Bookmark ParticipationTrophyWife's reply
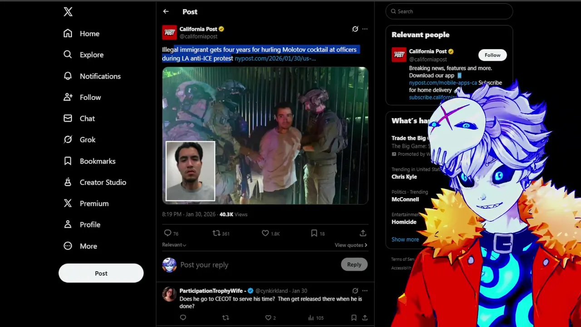Image resolution: width=581 pixels, height=327 pixels. (x=354, y=318)
